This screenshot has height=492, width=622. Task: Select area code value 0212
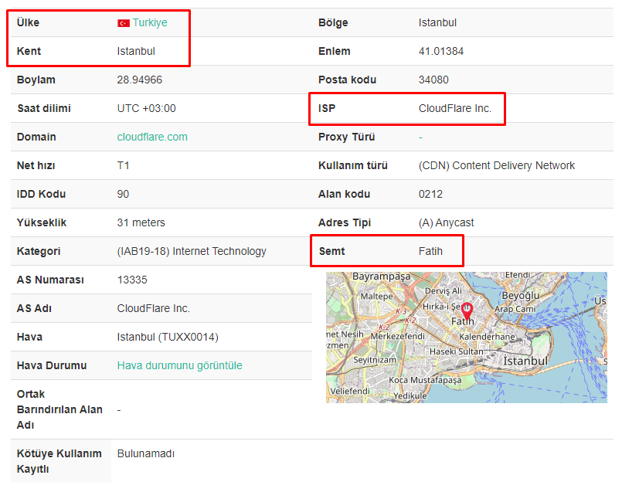(x=430, y=194)
